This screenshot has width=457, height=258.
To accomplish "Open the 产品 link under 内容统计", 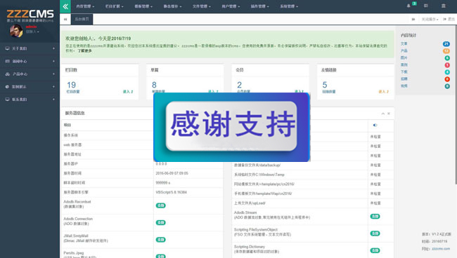I will click(x=404, y=51).
